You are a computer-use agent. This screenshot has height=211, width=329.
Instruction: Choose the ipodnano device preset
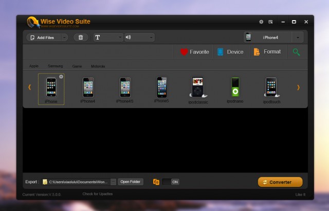pyautogui.click(x=235, y=90)
